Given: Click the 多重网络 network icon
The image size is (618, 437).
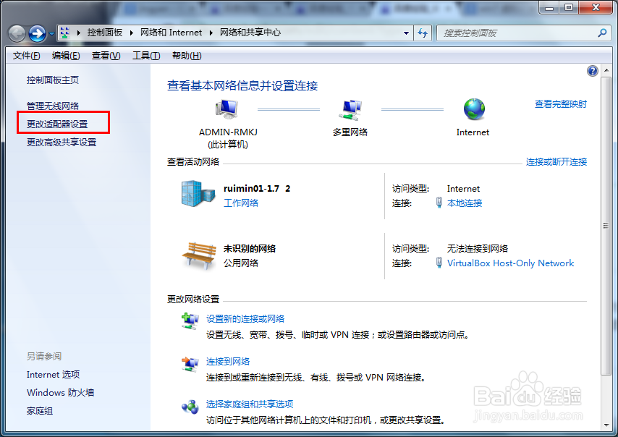Looking at the screenshot, I should 350,109.
